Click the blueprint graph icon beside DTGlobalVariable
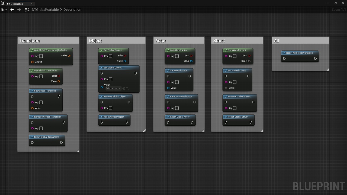This screenshot has width=347, height=195. click(x=27, y=9)
